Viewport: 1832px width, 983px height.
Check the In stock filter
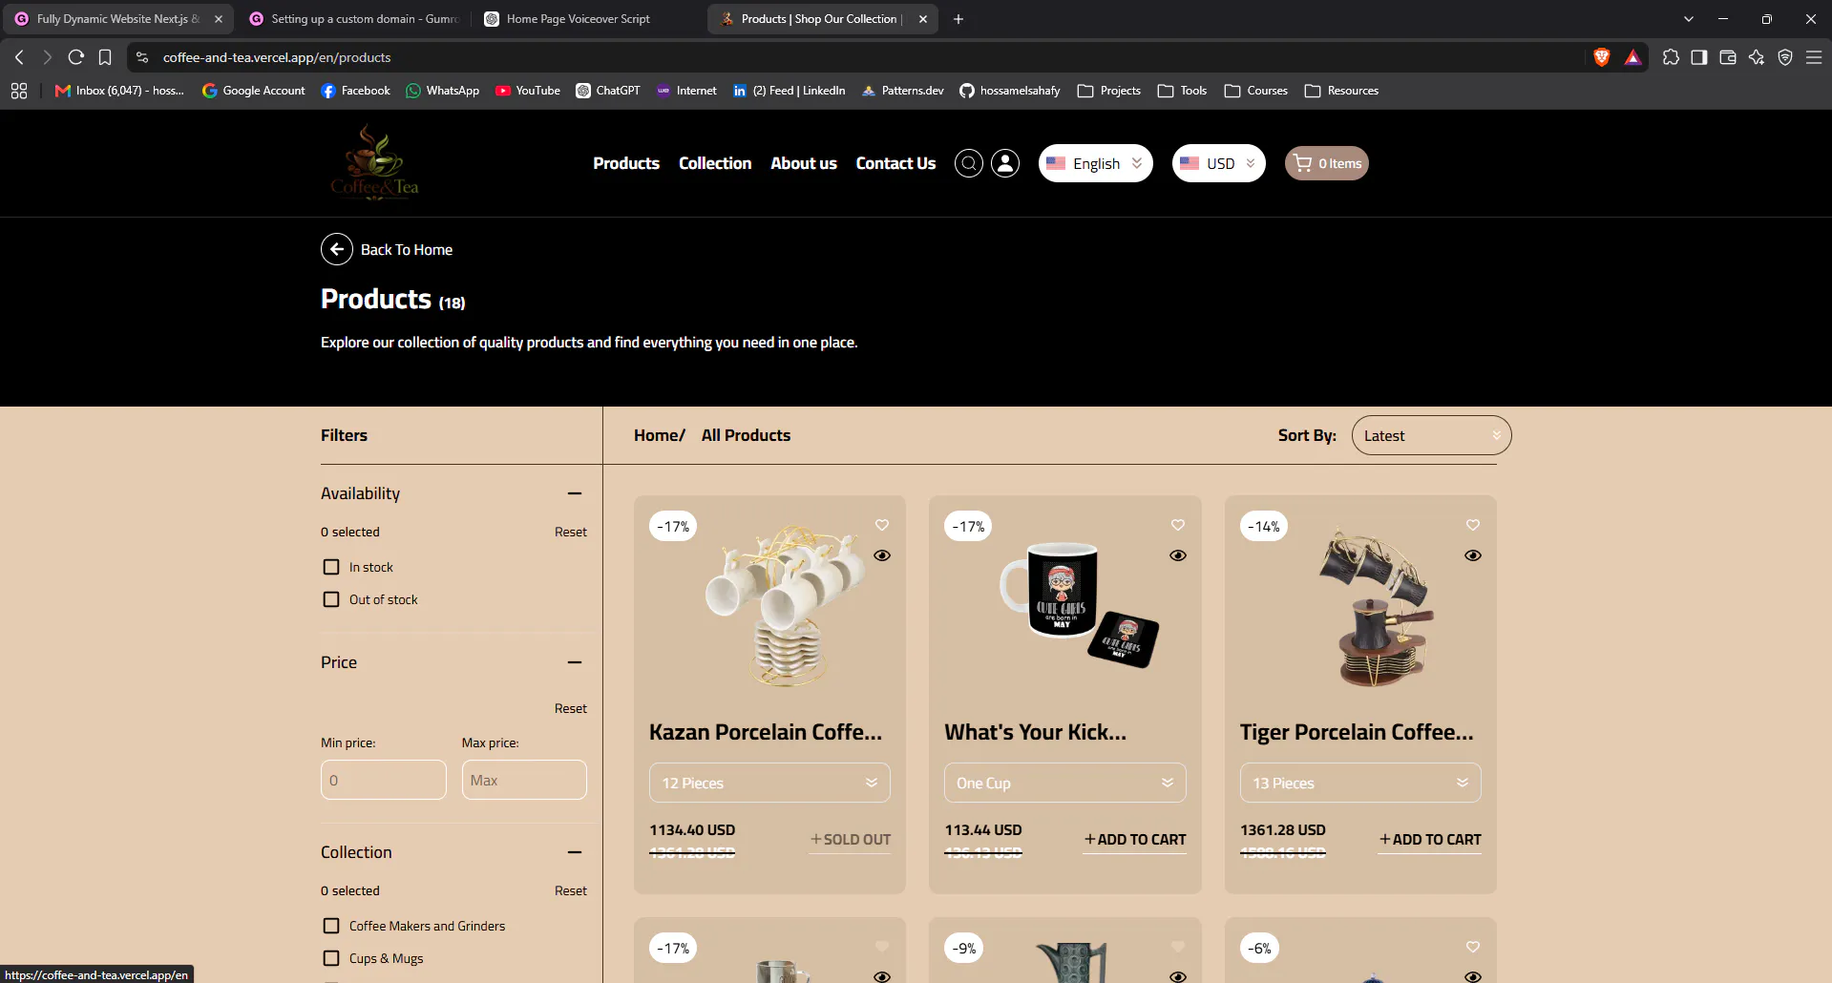click(x=331, y=567)
